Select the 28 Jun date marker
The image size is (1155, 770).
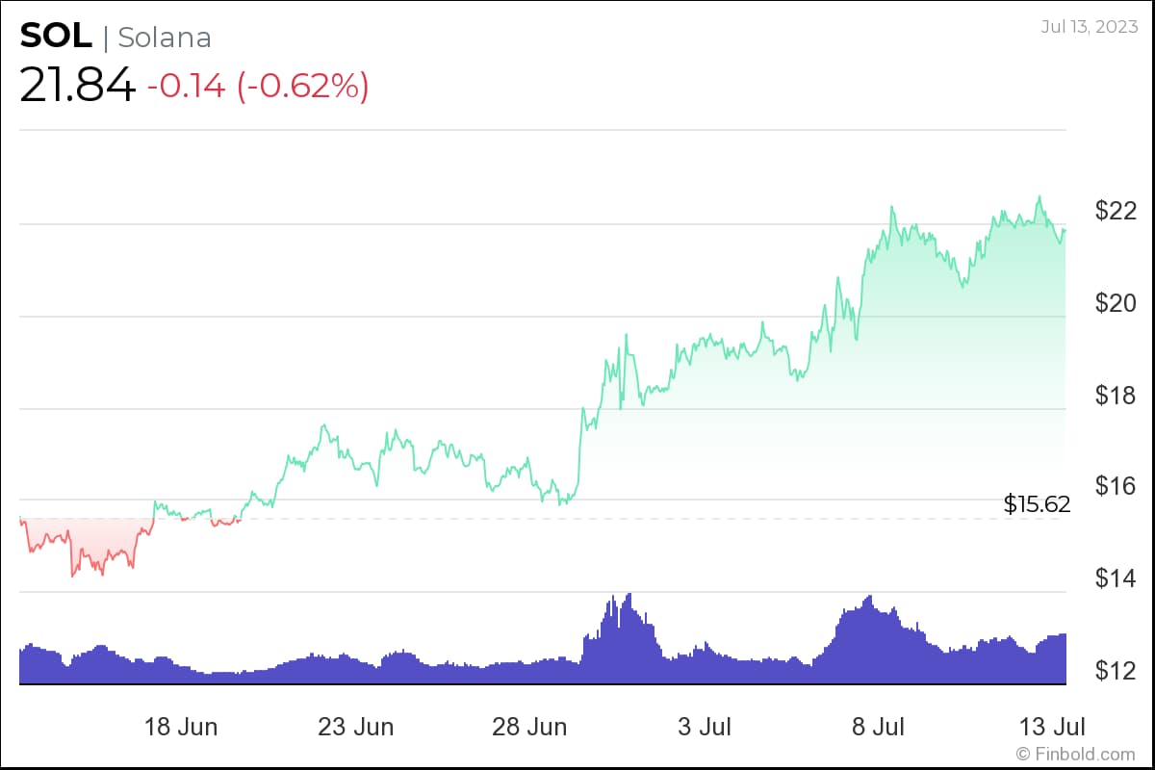pos(529,727)
